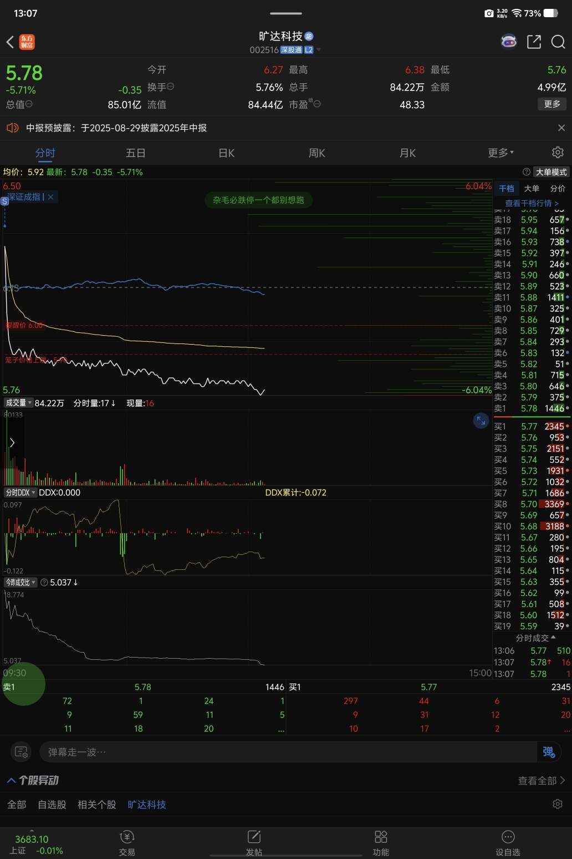Expand the chart to fullscreen icon
572x859 pixels.
(x=481, y=421)
